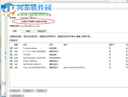Sort by the 继承于 column header
This screenshot has height=97, width=128.
click(116, 45)
